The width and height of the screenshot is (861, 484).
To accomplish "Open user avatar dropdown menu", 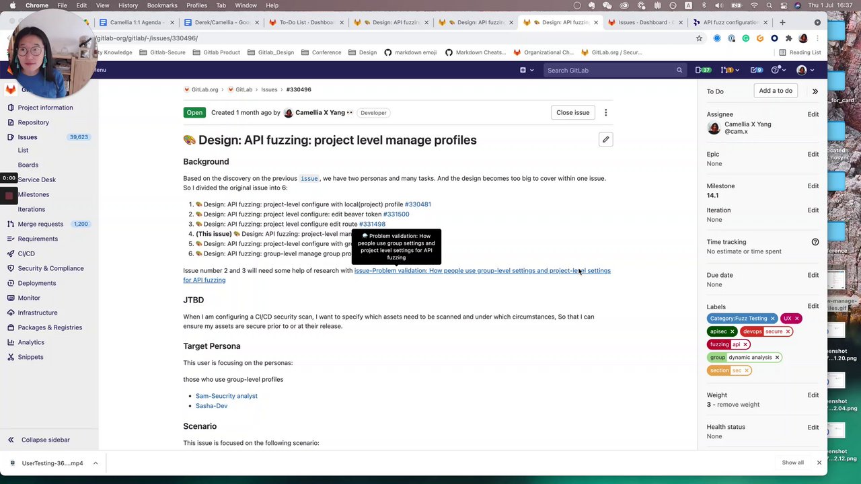I will pos(804,70).
